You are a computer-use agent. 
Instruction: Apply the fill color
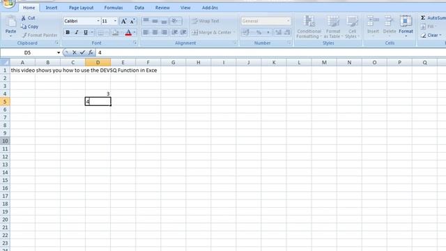click(x=116, y=33)
